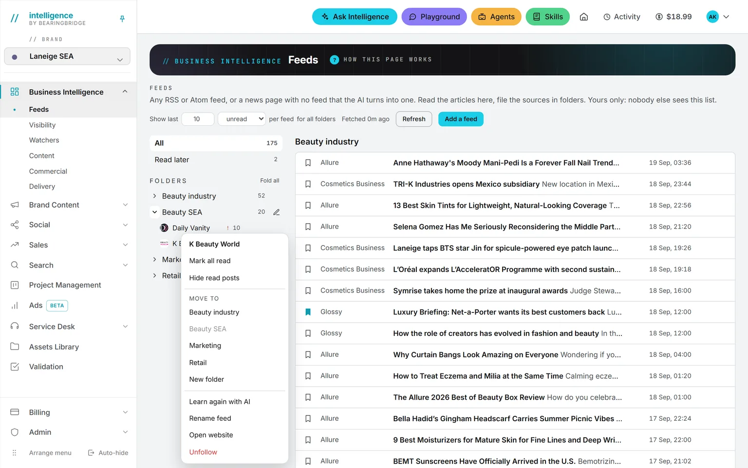Bookmark the Why Curtain Bangs article

[x=308, y=355]
